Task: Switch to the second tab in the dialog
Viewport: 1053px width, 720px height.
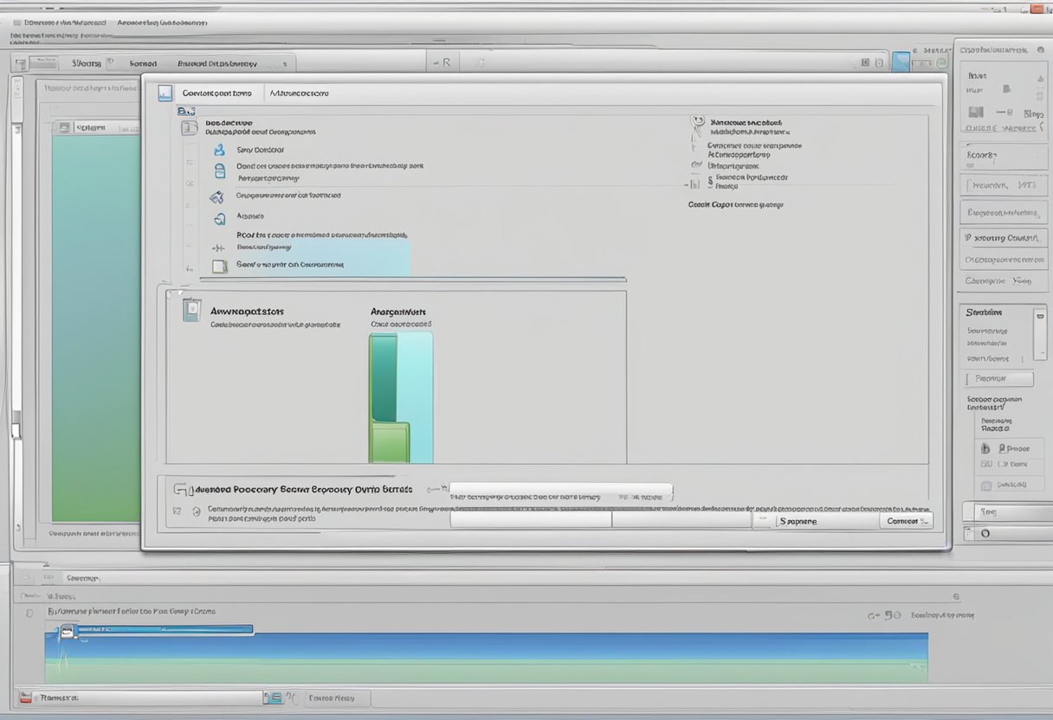Action: pos(299,93)
